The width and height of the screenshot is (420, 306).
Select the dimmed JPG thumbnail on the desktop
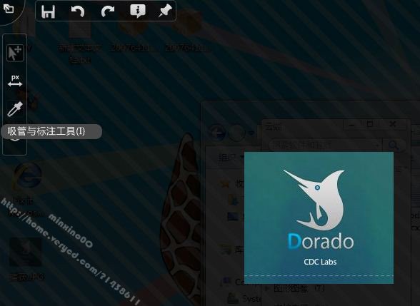coord(26,253)
